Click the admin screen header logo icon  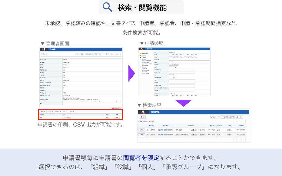[44, 49]
